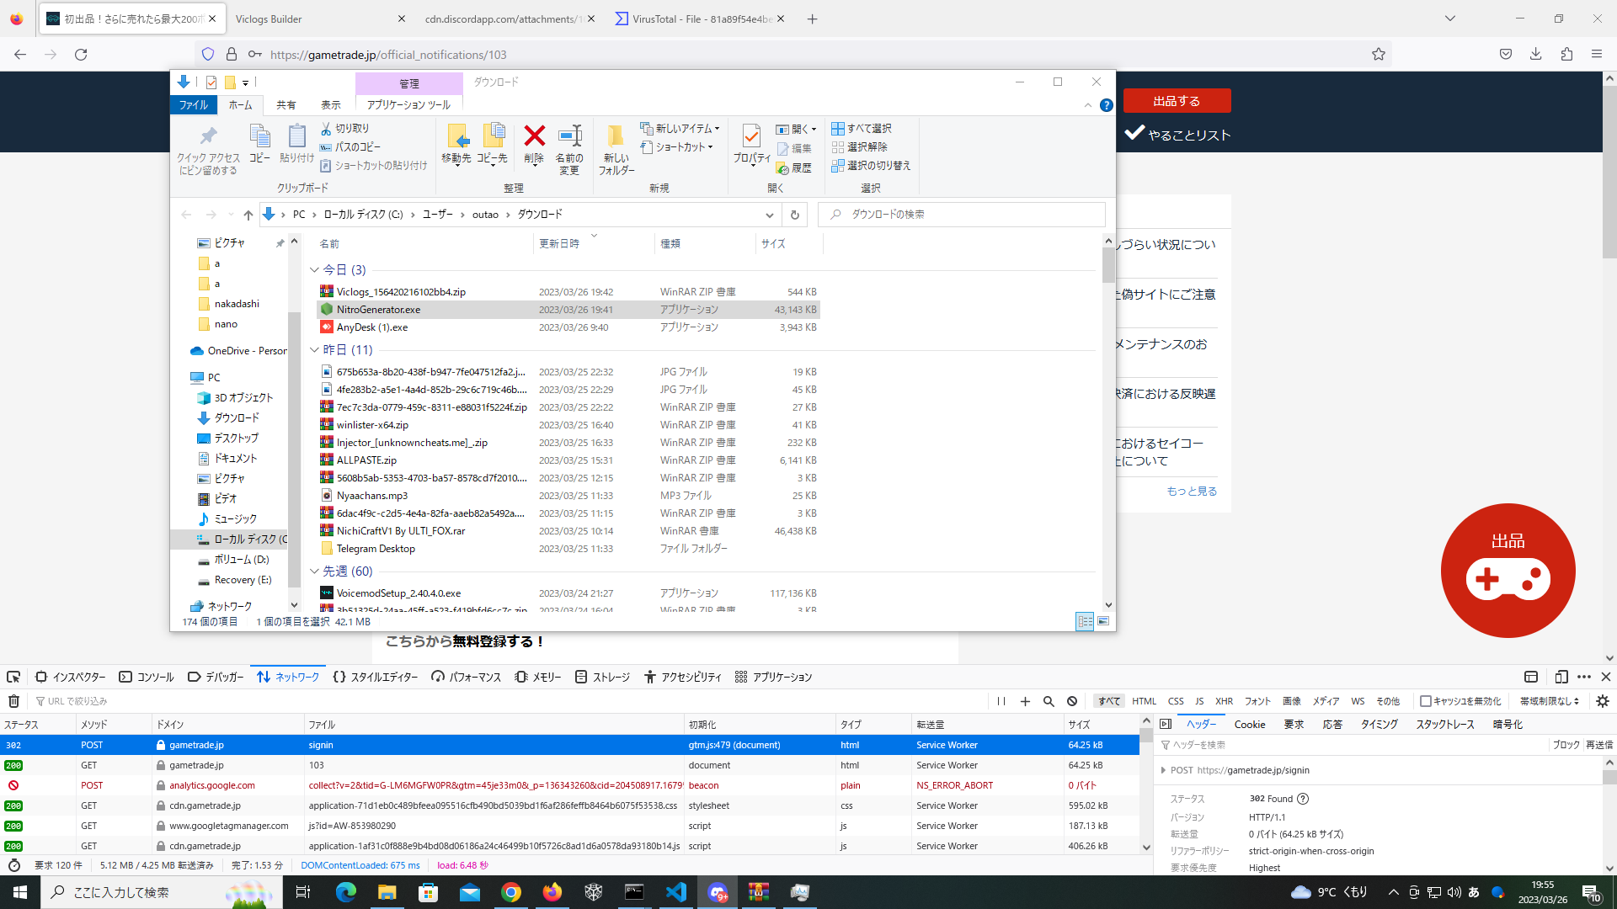The height and width of the screenshot is (909, 1617).
Task: Enable the disable-cache (キャッシュを無効化) checkbox
Action: coord(1426,701)
